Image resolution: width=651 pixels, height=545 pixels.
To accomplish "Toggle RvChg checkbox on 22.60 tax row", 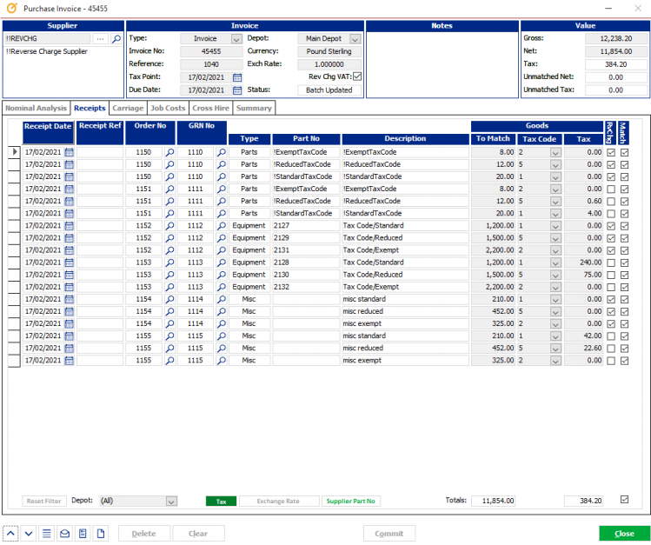I will (611, 349).
